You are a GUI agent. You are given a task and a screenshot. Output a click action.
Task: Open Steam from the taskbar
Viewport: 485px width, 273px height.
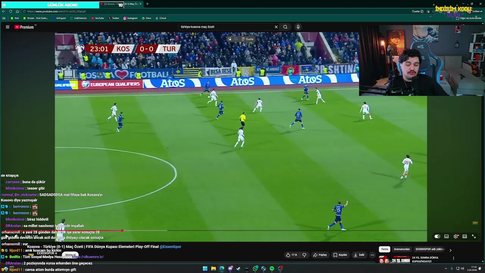pos(238,268)
